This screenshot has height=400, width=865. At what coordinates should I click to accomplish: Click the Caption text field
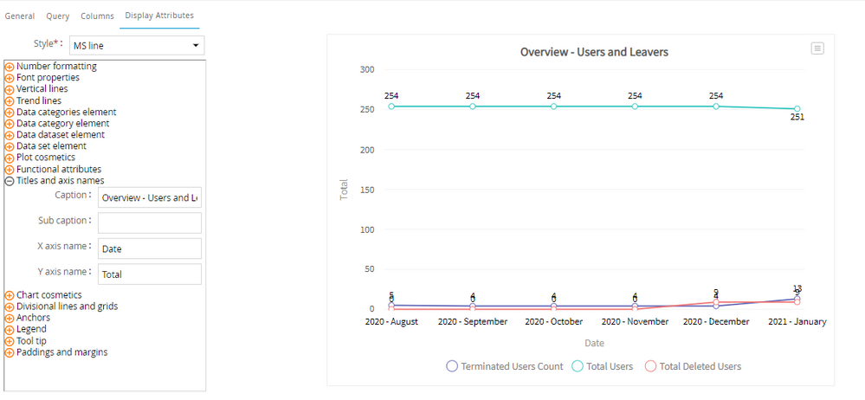149,197
